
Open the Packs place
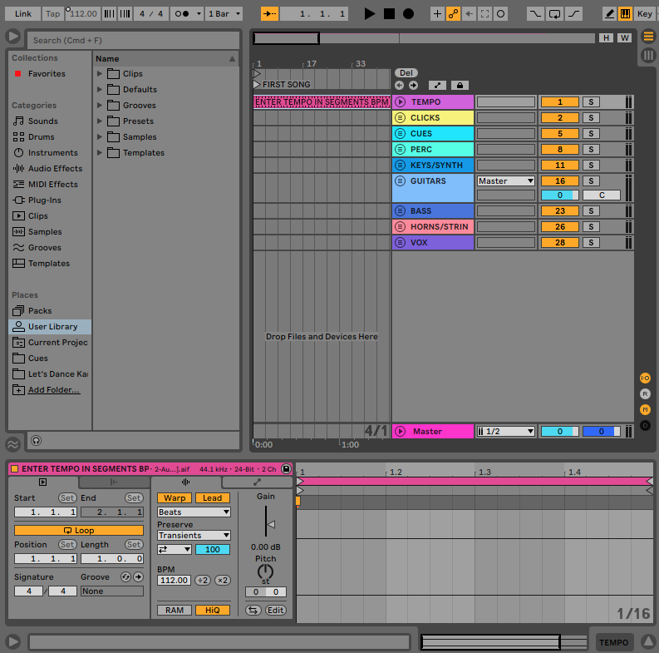click(40, 310)
